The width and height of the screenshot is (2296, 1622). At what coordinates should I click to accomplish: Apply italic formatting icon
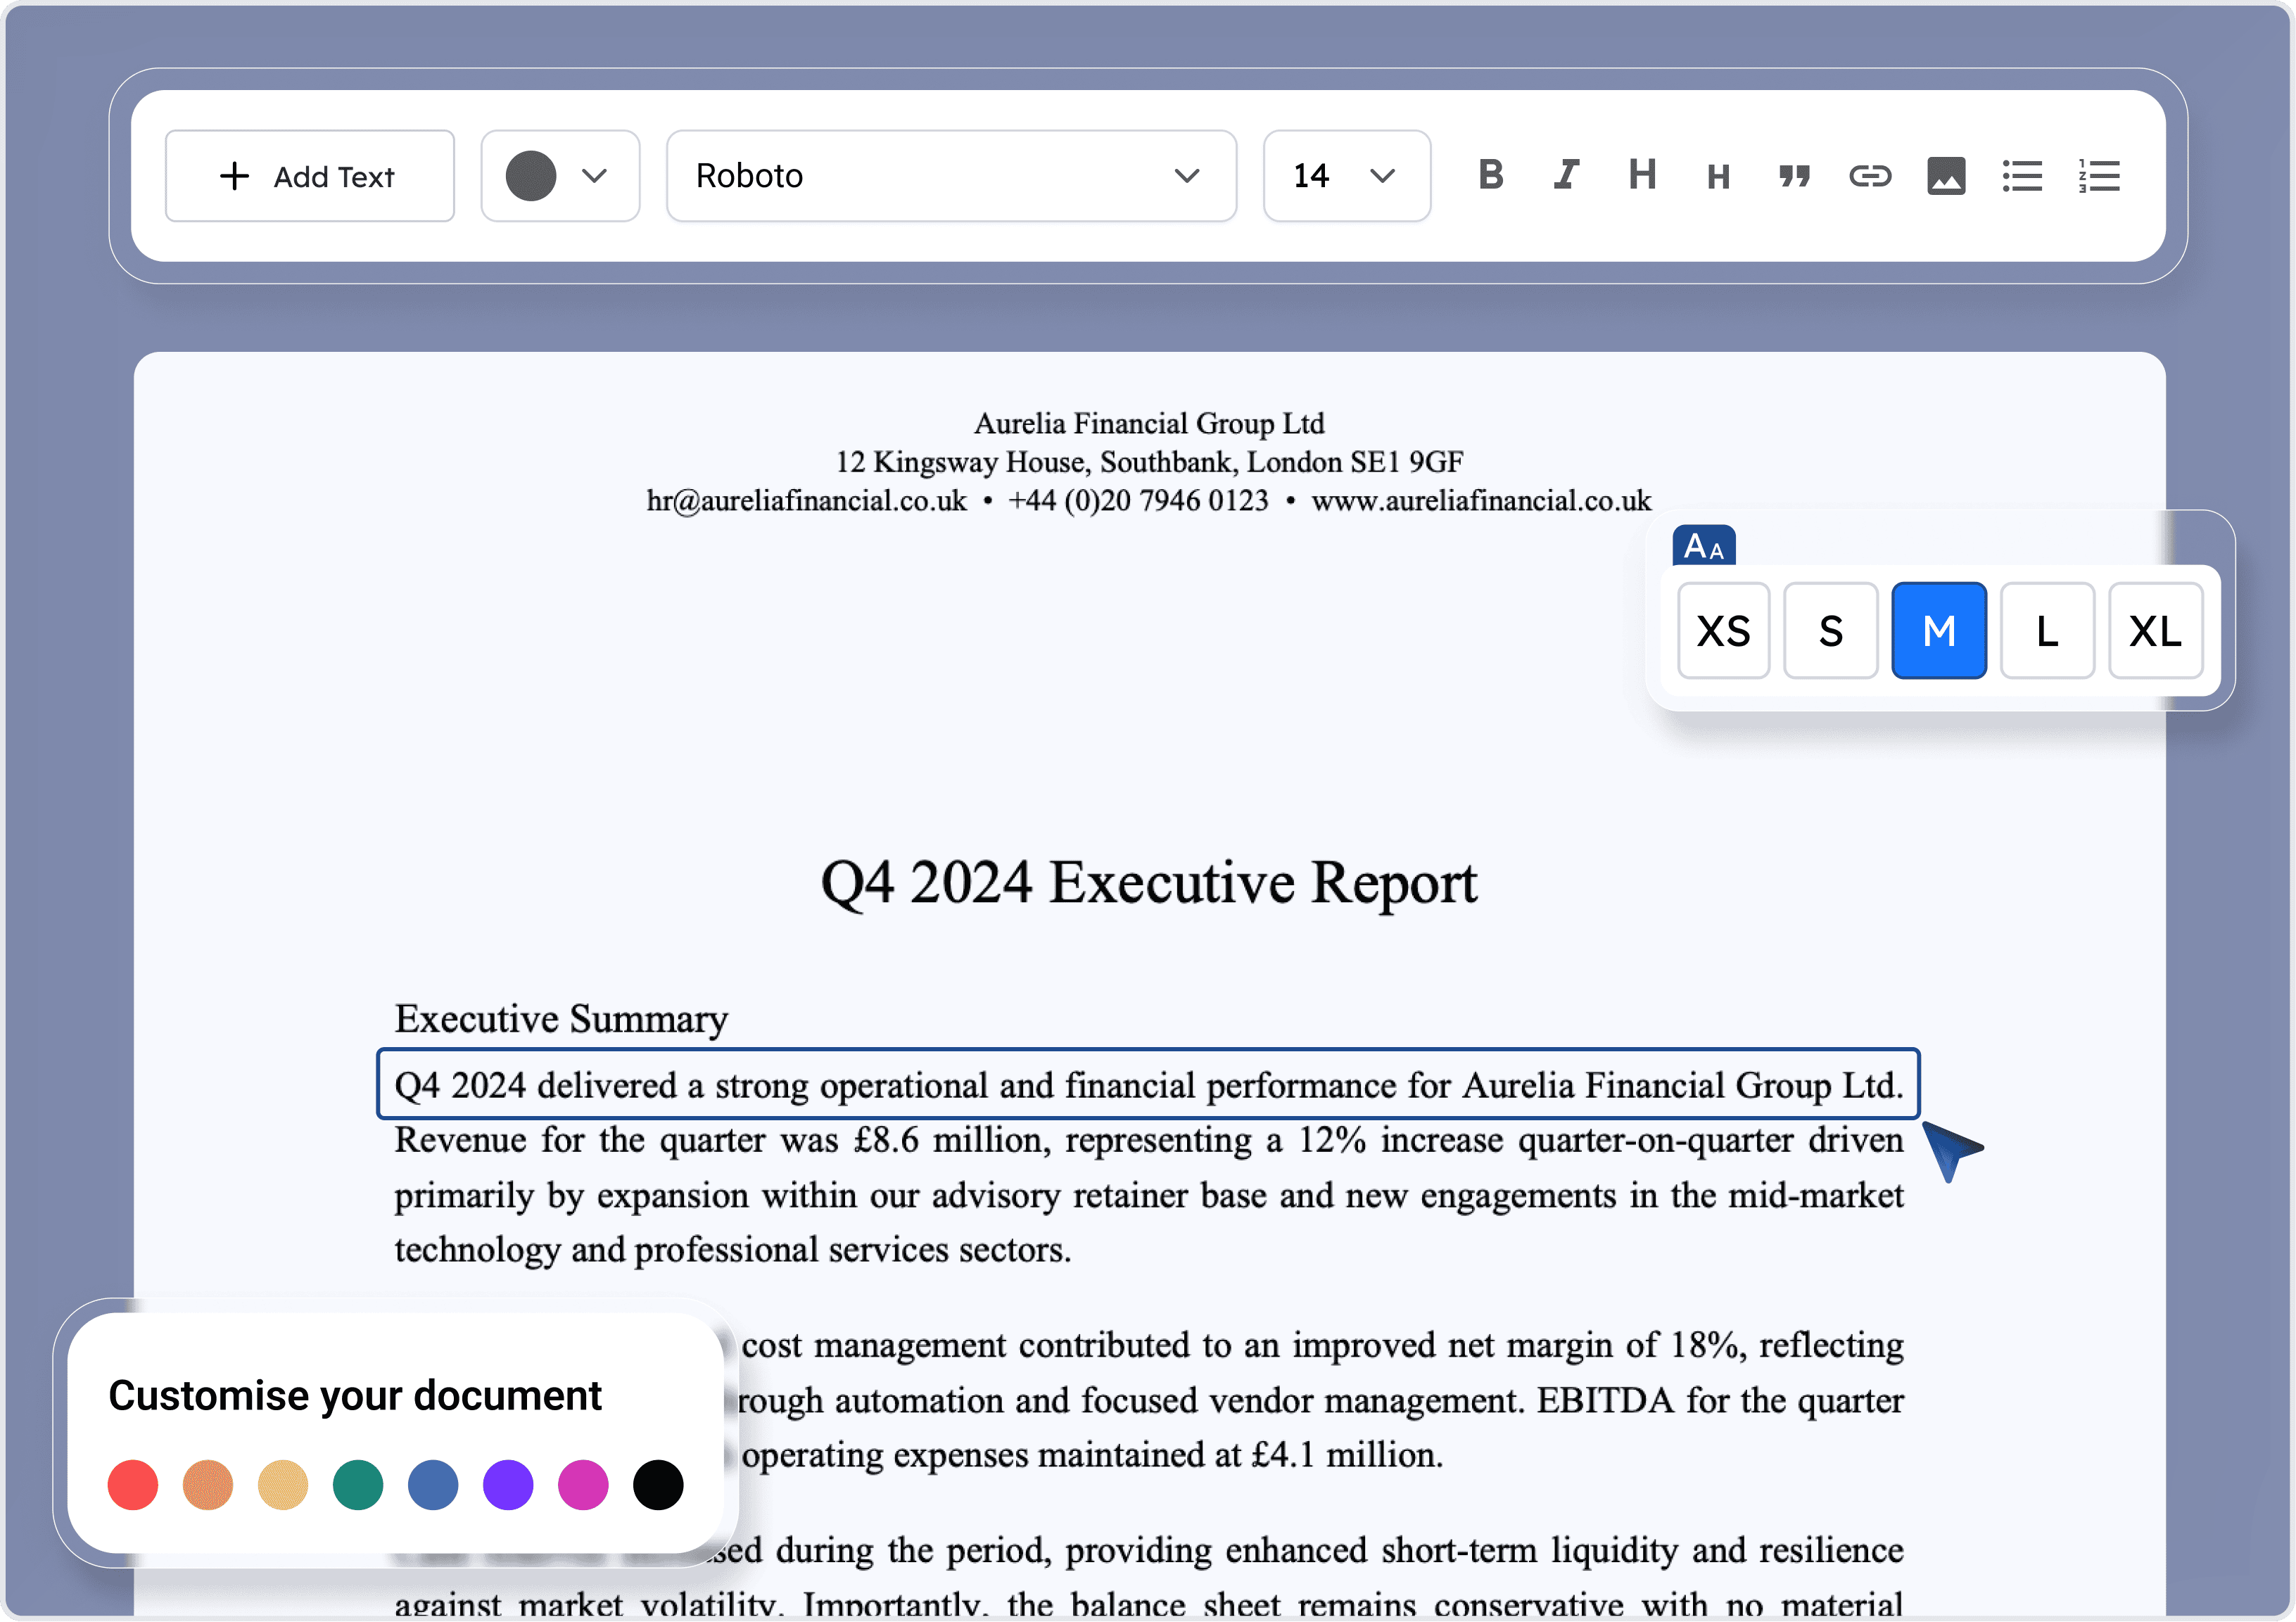point(1566,175)
